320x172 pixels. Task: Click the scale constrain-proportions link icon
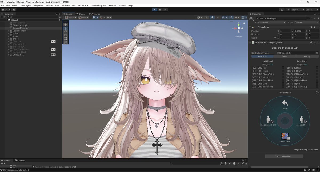(275, 38)
